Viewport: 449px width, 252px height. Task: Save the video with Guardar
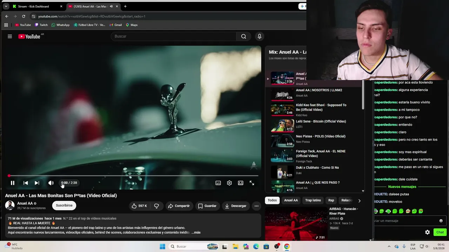(207, 206)
